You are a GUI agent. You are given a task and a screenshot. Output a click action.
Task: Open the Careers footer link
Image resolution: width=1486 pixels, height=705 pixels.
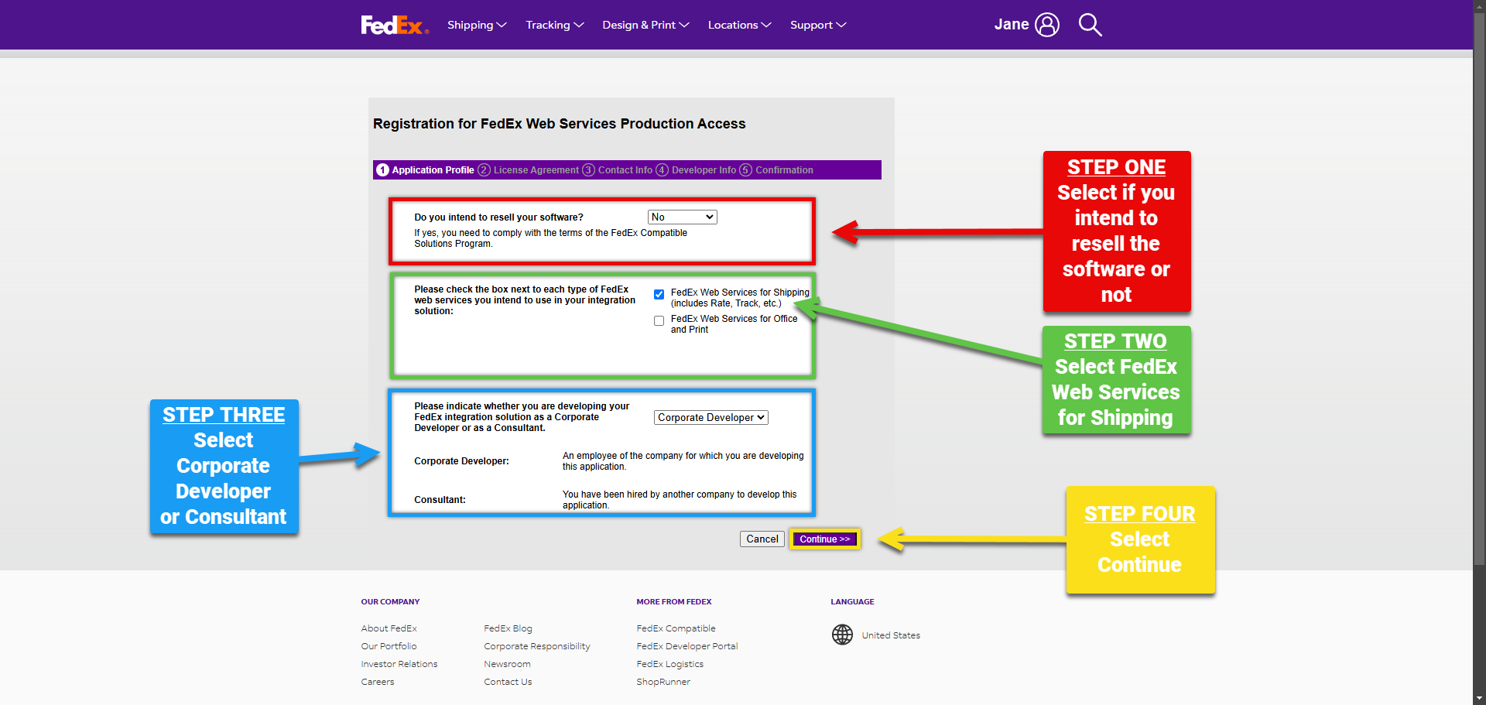(378, 682)
